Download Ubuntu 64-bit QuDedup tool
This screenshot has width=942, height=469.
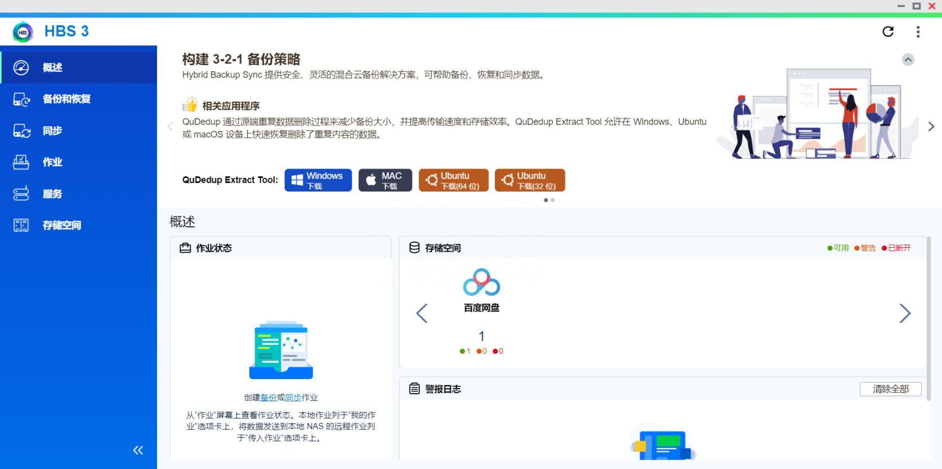coord(454,180)
